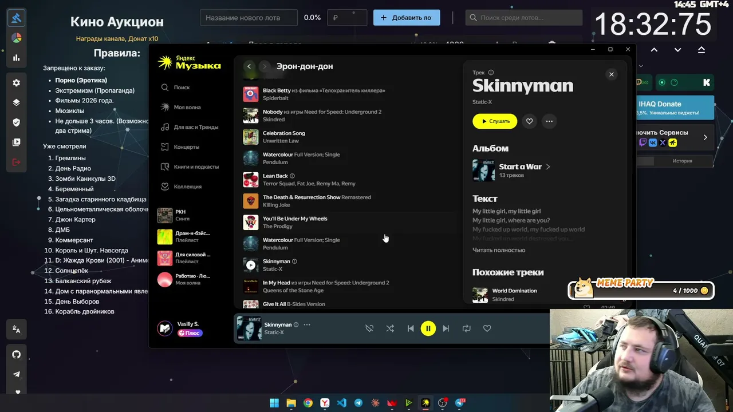Viewport: 733px width, 412px height.
Task: Go back with the left arrow in Yandex Music
Action: pyautogui.click(x=249, y=66)
